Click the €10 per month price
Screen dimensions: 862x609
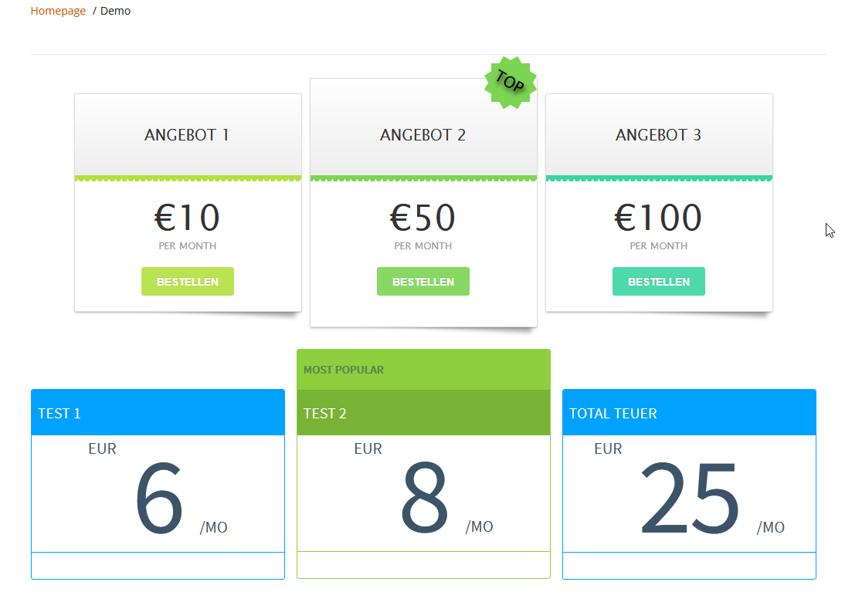[x=187, y=218]
